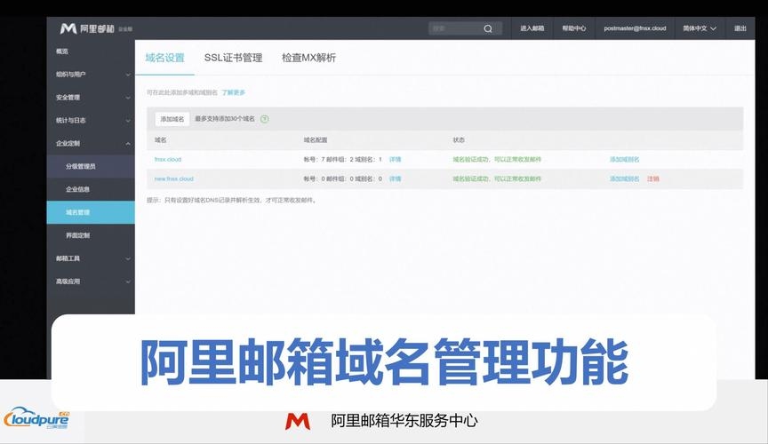Click 添加域别名 for fnsx.cloud

tap(625, 160)
